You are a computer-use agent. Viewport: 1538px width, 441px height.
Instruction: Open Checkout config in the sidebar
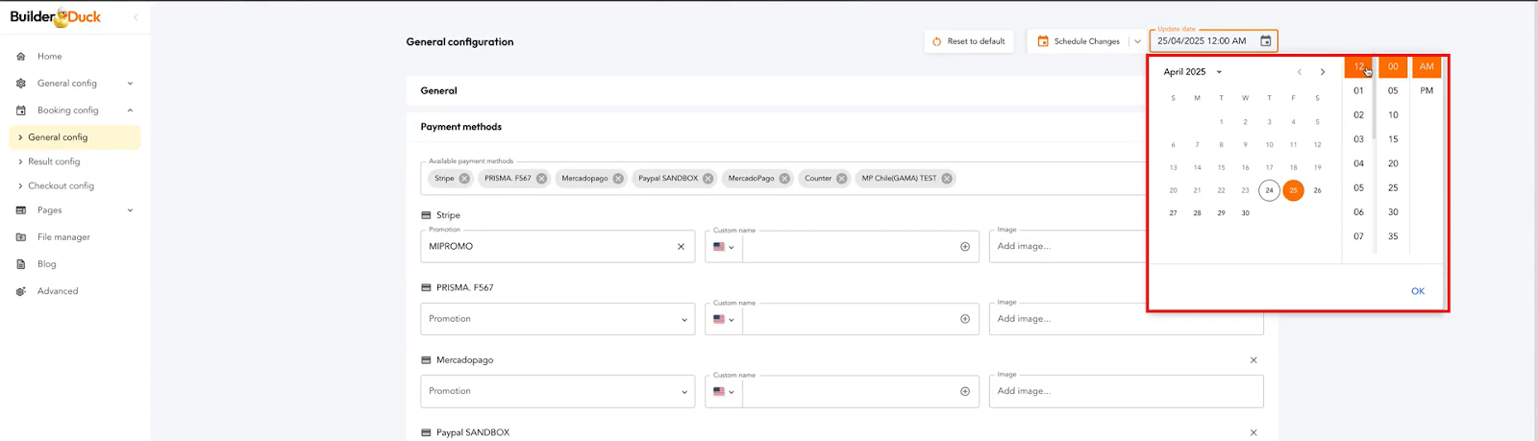[x=61, y=185]
